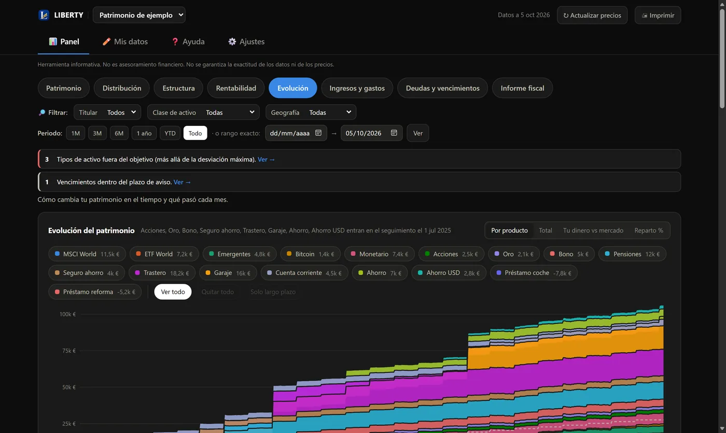Select the YTD period button
The width and height of the screenshot is (726, 433).
point(170,133)
